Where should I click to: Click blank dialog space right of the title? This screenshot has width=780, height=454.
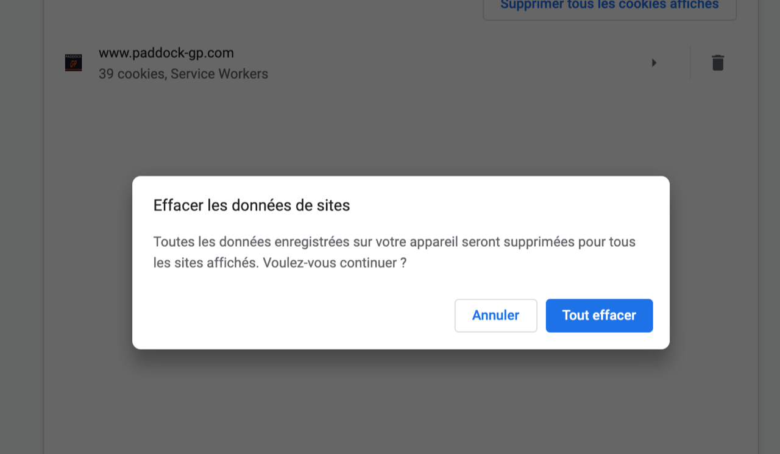518,205
